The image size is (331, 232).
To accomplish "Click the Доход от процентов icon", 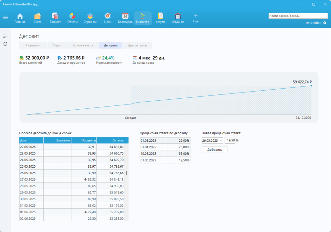I will pyautogui.click(x=59, y=58).
